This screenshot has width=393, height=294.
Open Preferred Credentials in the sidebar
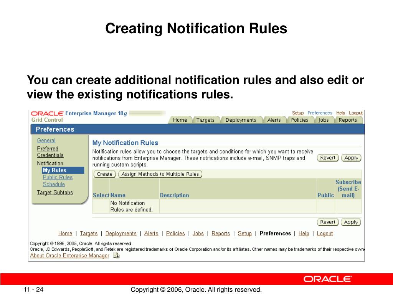coord(50,152)
